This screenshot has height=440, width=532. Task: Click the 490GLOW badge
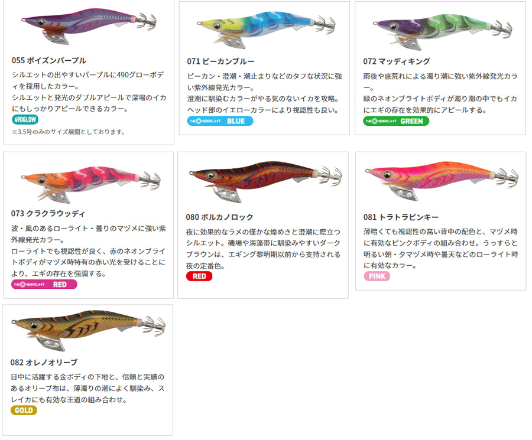pyautogui.click(x=25, y=119)
